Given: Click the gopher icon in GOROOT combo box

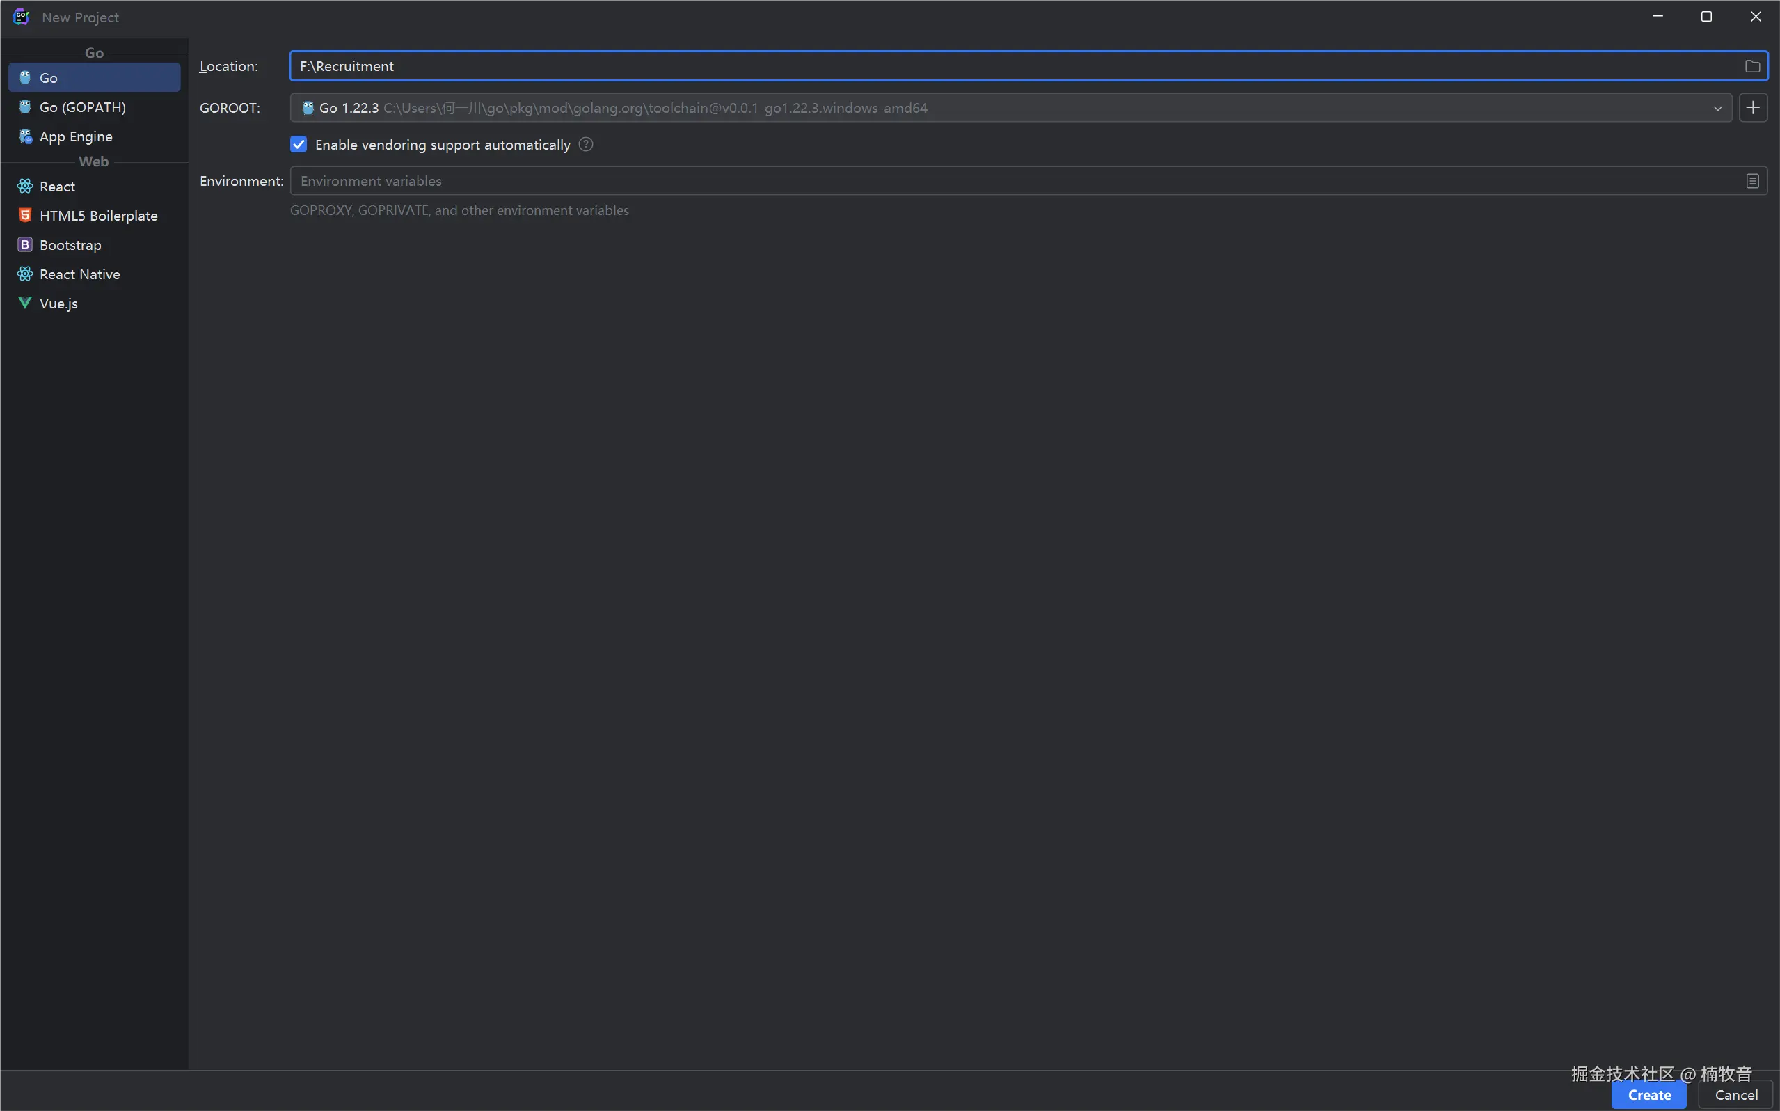Looking at the screenshot, I should [x=308, y=108].
